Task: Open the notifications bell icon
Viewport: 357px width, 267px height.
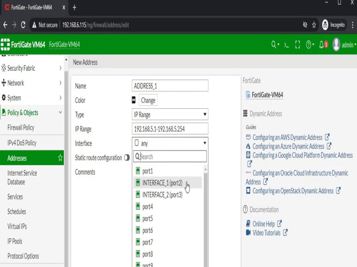Action: coord(322,44)
